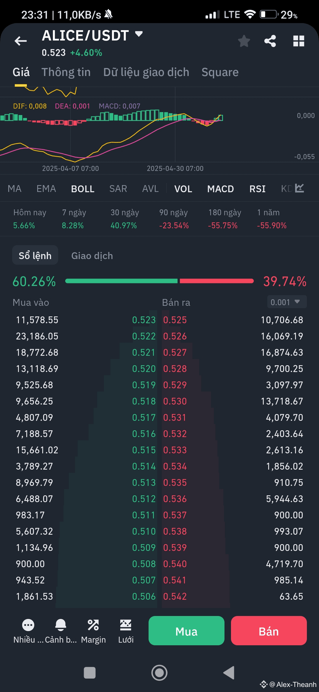Expand the ALICE/USDT pair dropdown
The height and width of the screenshot is (692, 319).
pos(139,34)
